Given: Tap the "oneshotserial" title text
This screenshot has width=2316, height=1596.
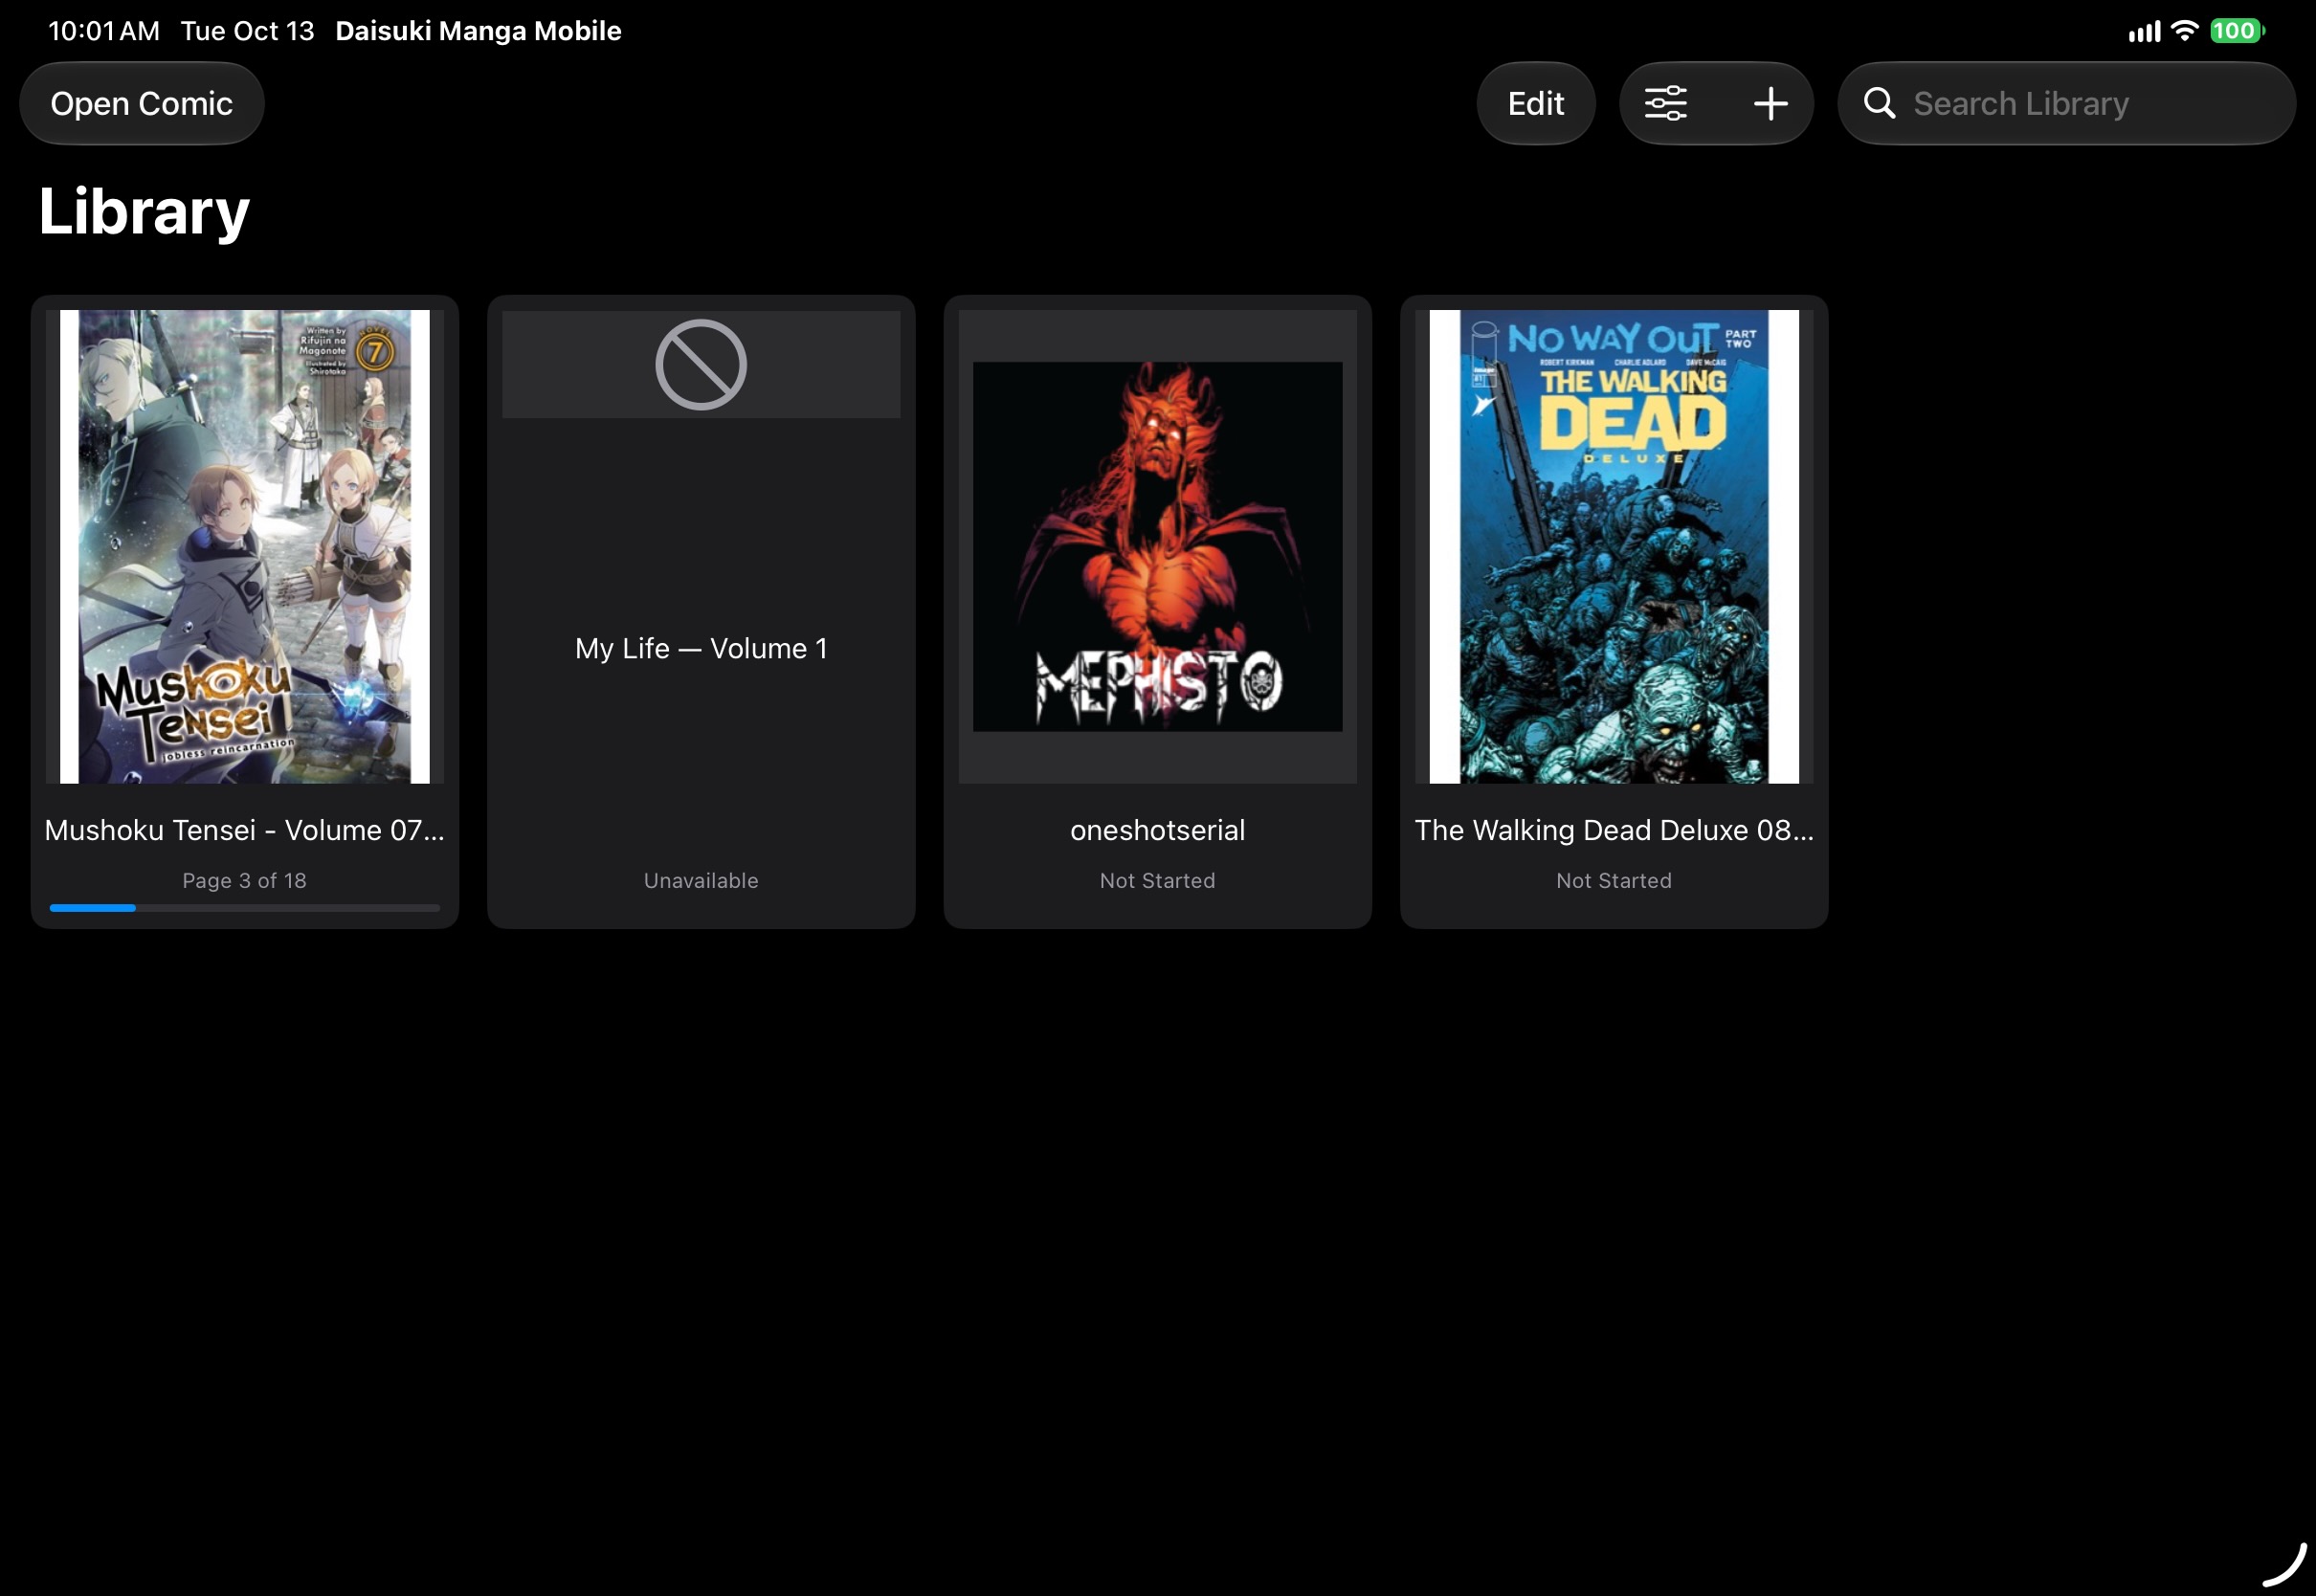Looking at the screenshot, I should 1158,830.
